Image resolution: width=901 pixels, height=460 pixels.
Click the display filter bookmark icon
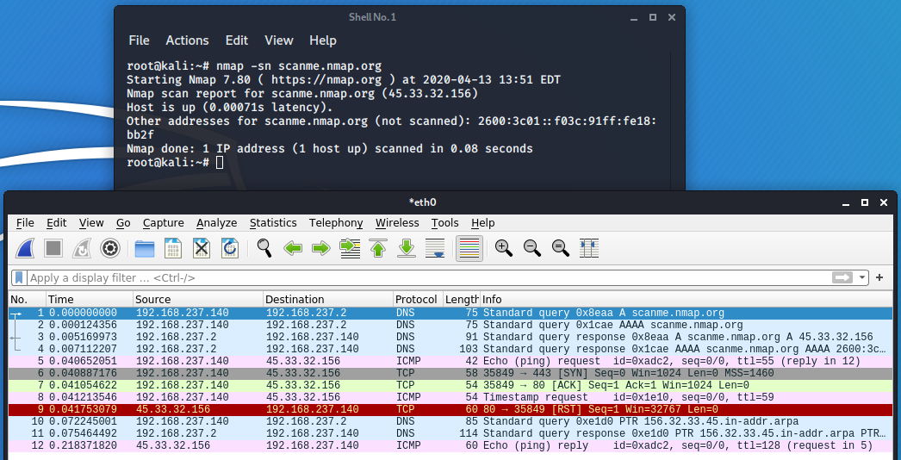20,277
